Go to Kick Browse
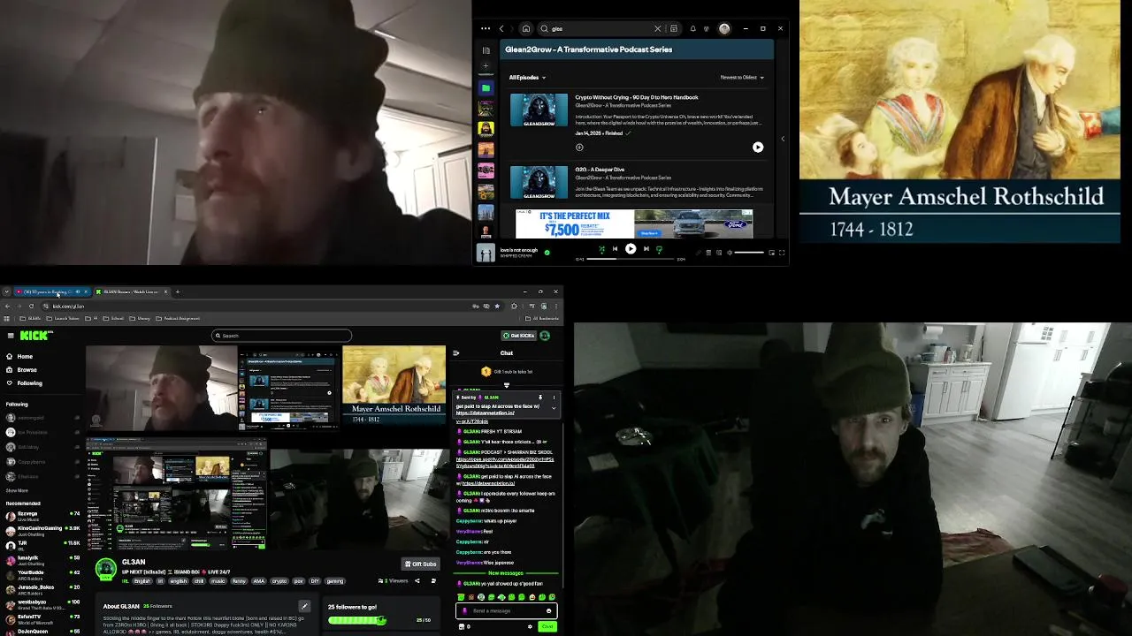This screenshot has width=1132, height=636. click(21, 370)
